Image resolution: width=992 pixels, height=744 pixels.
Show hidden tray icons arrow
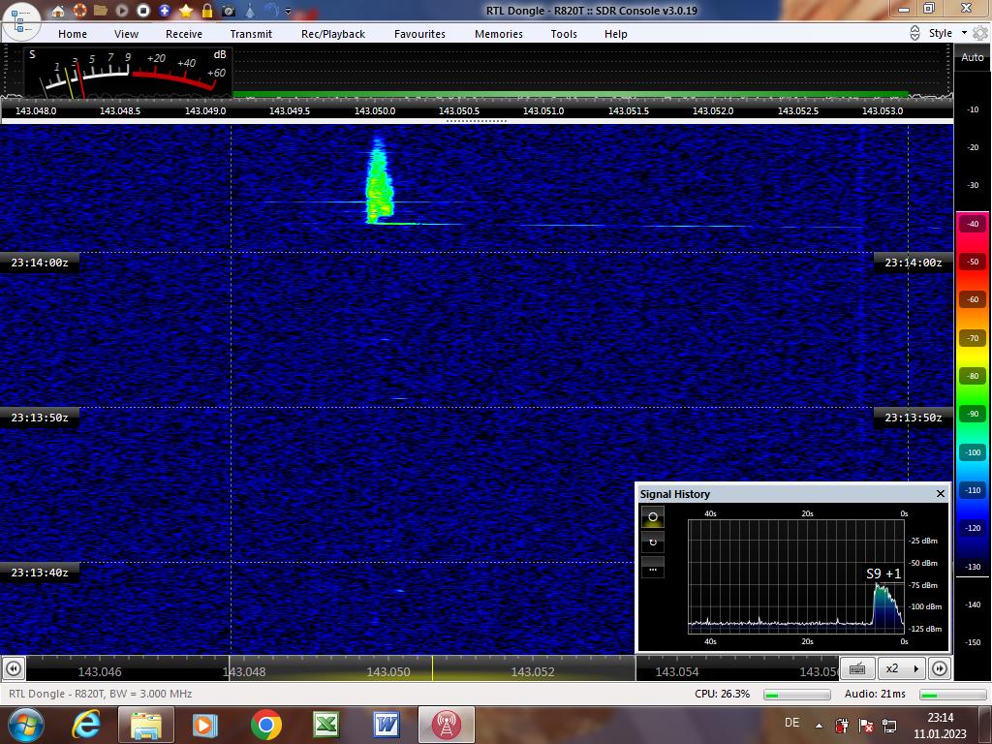[x=819, y=726]
